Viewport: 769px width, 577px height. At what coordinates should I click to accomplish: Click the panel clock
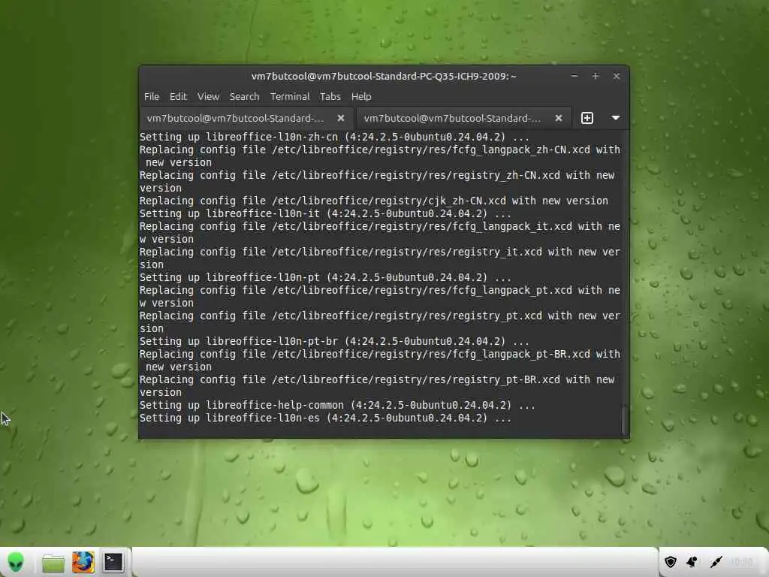click(x=742, y=562)
